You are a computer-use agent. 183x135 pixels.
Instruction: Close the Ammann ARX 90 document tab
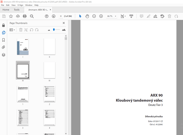tap(50, 10)
